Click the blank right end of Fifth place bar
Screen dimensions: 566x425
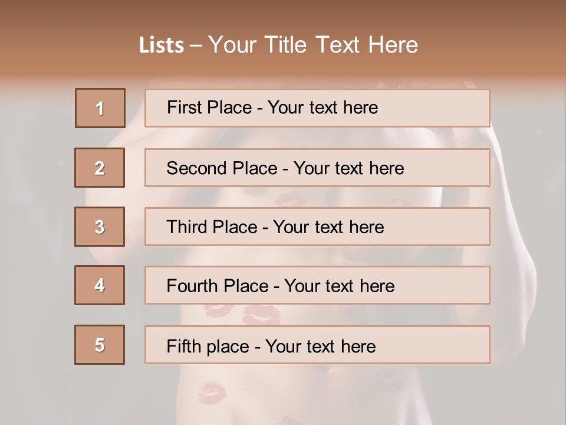click(x=448, y=345)
